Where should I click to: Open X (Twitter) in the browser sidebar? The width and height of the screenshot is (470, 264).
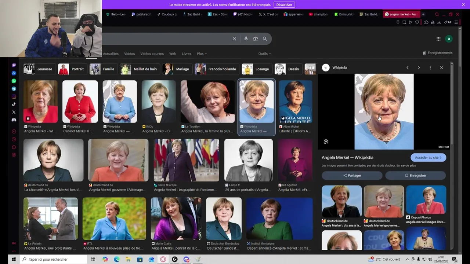(x=14, y=112)
